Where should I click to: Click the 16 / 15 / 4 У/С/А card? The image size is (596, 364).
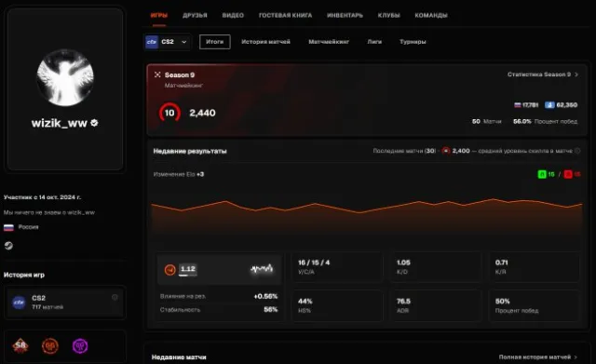tap(337, 267)
